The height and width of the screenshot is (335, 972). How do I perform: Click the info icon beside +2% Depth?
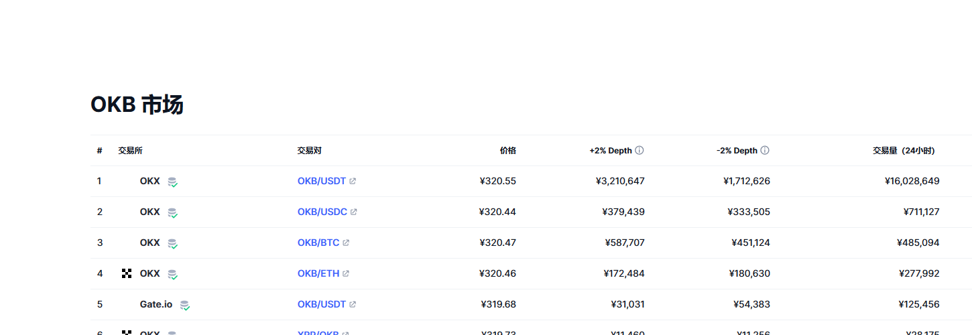pyautogui.click(x=640, y=151)
